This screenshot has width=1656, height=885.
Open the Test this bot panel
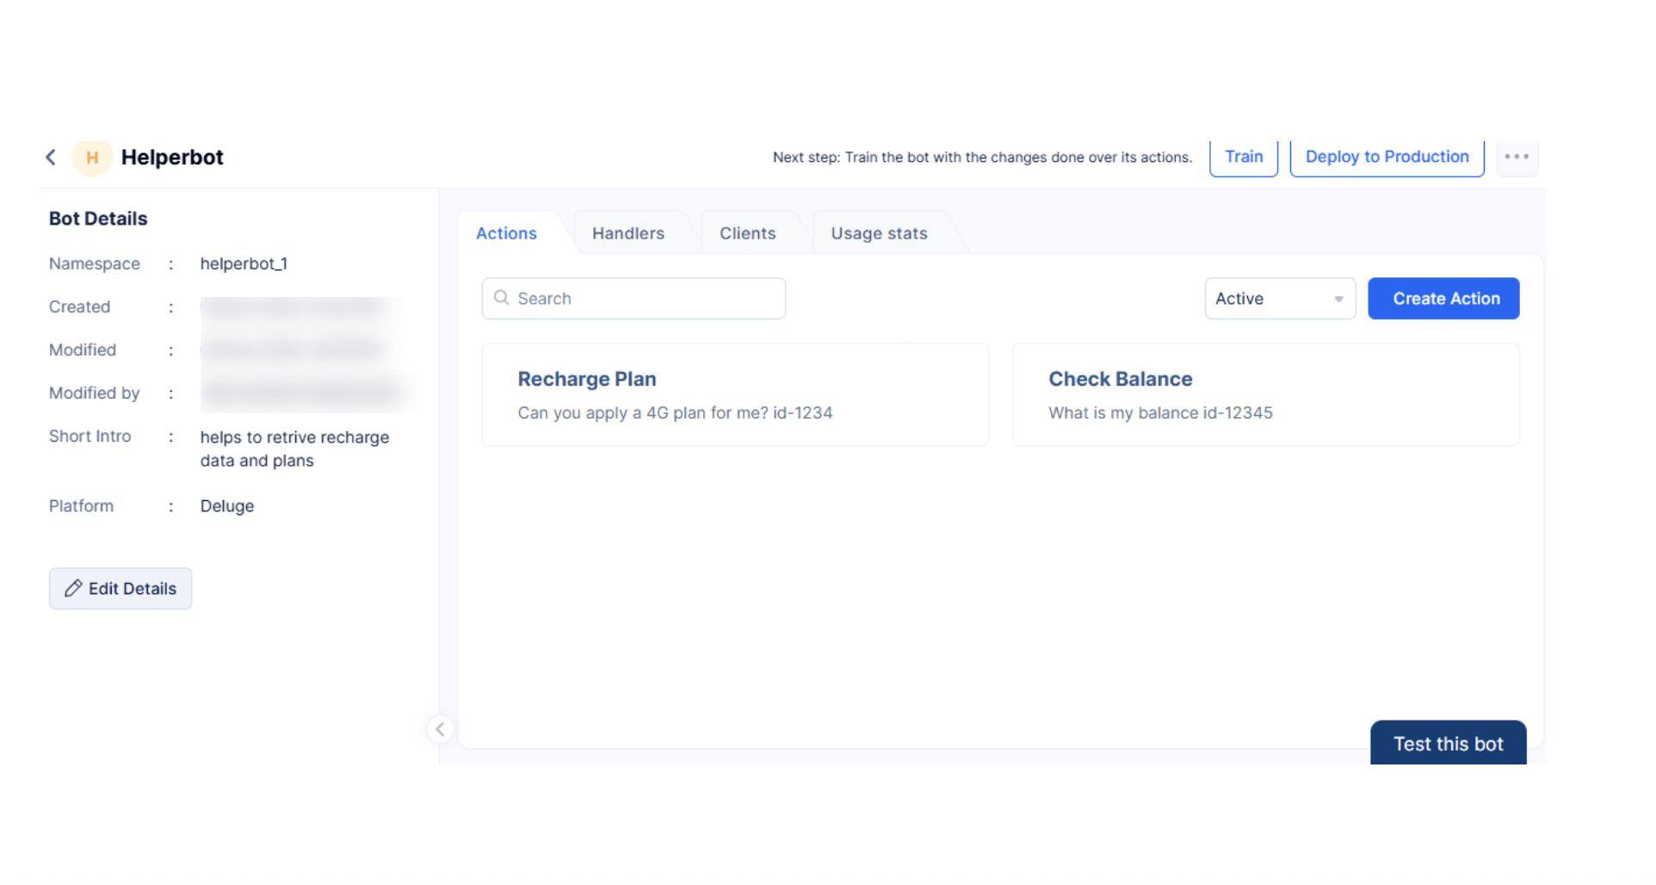click(x=1448, y=744)
